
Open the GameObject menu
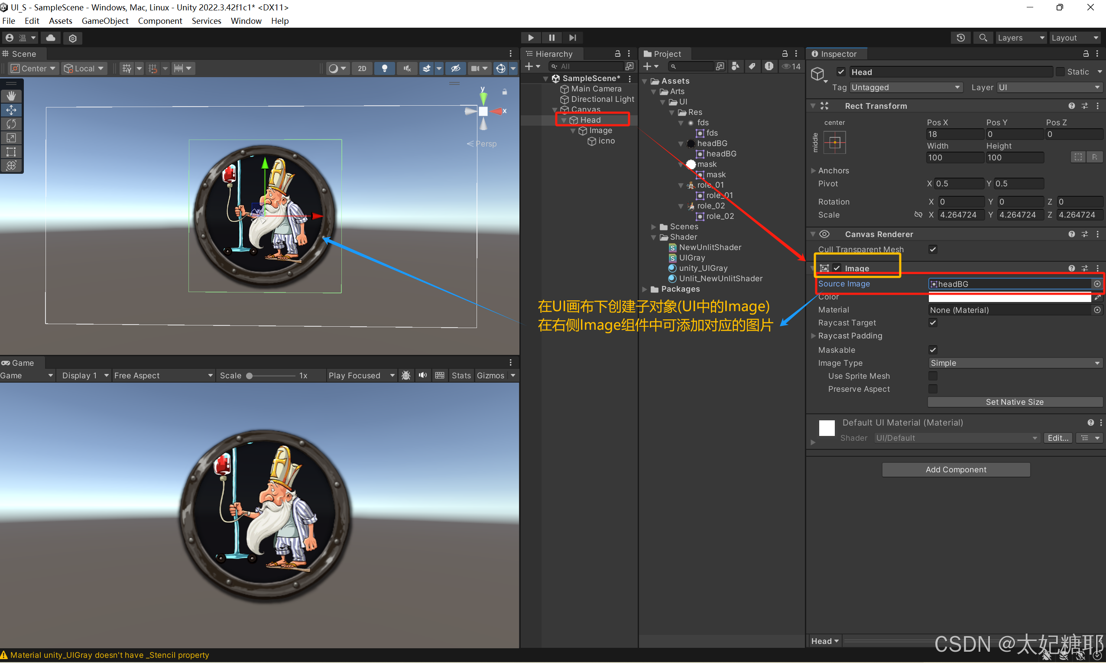pos(105,21)
